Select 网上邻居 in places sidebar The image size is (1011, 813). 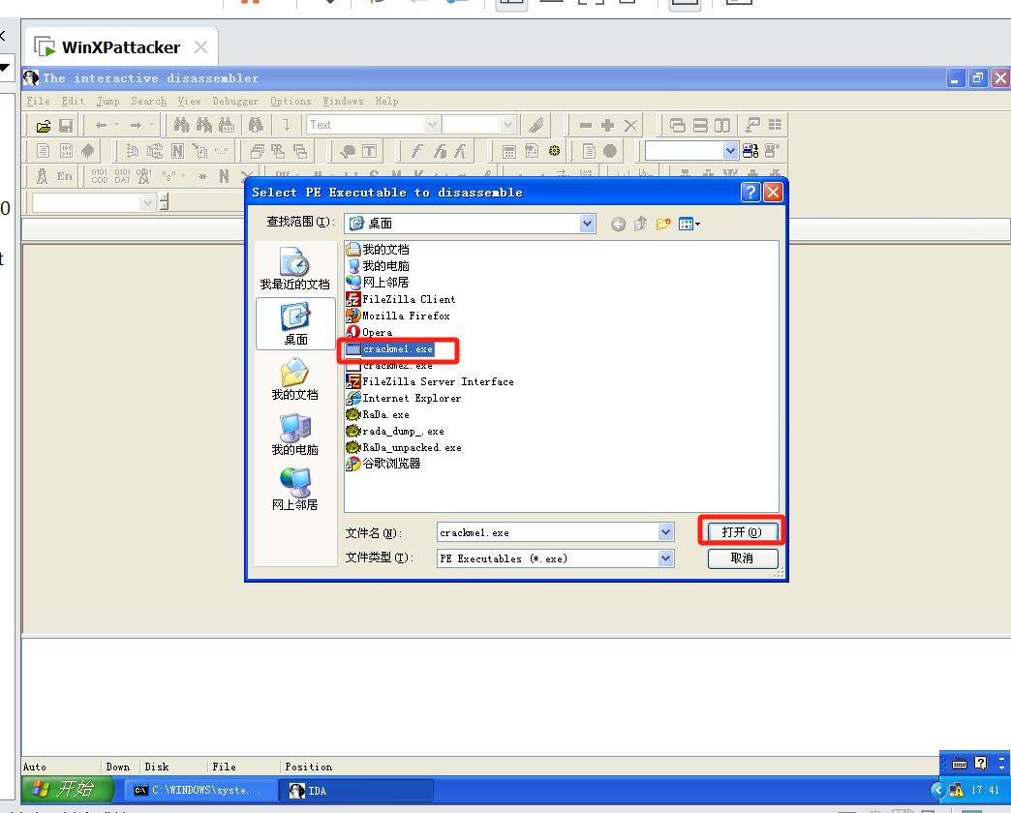(294, 490)
